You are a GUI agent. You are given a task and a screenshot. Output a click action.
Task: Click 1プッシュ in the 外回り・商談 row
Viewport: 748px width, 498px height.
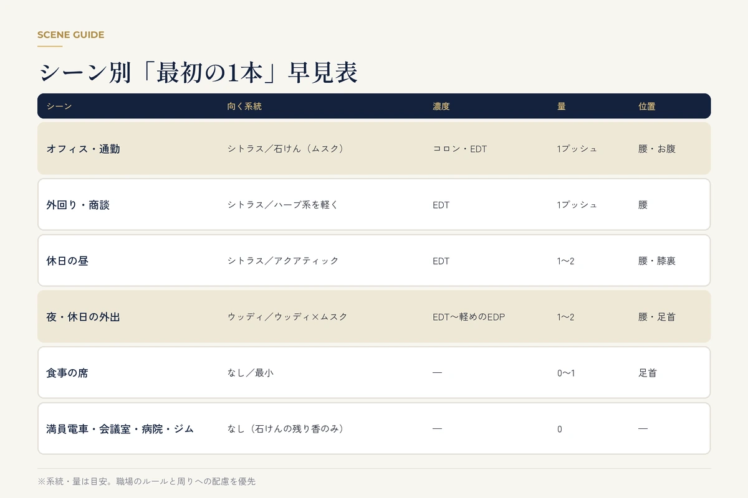[x=577, y=205]
